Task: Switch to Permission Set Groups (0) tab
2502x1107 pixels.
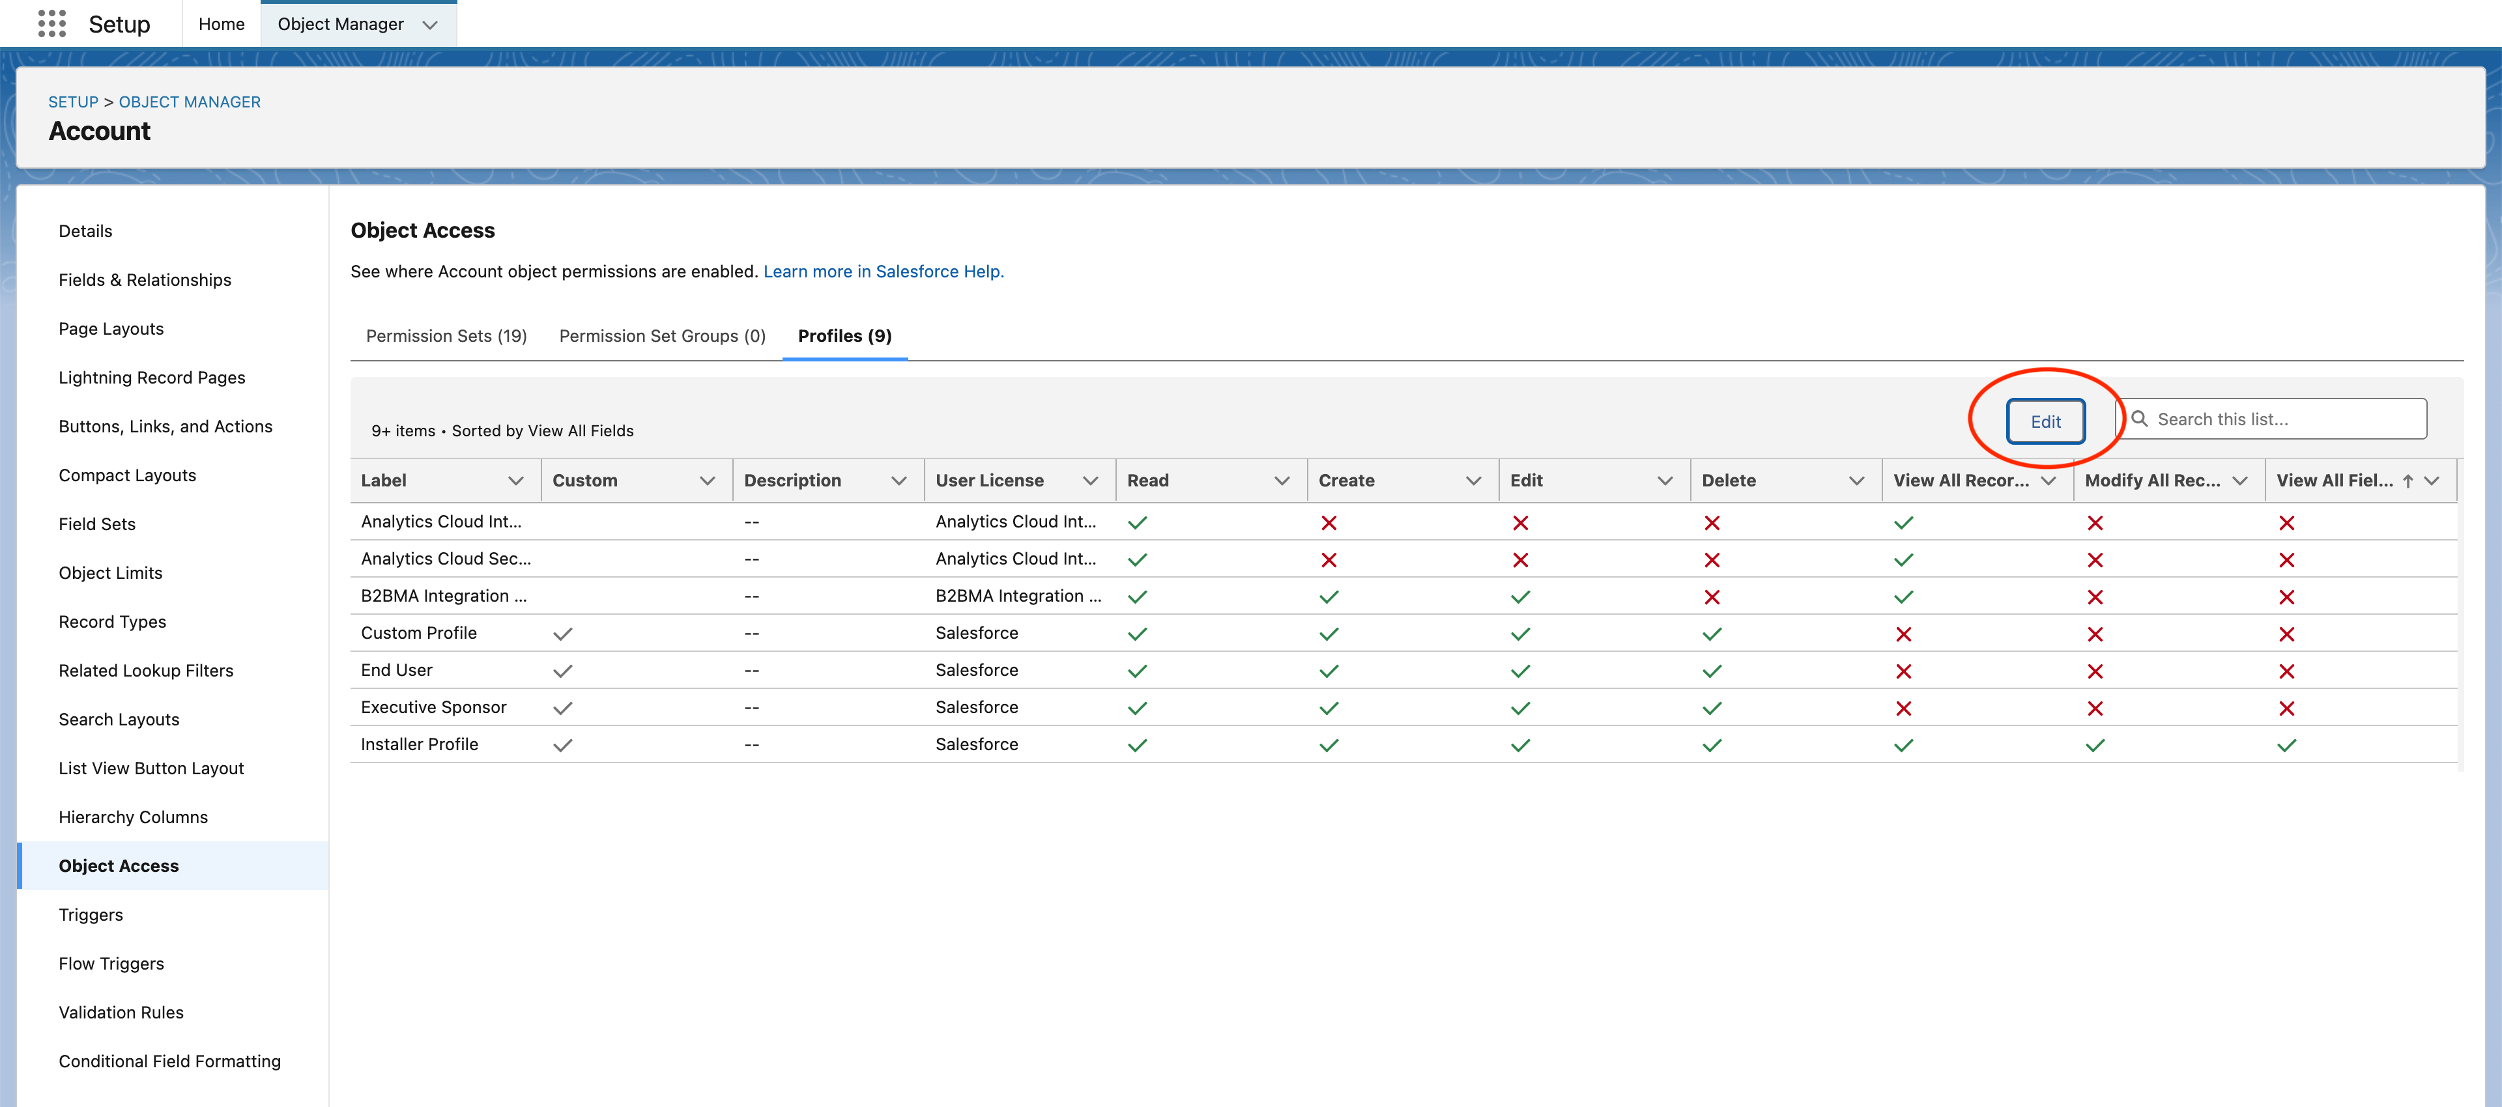Action: (x=663, y=335)
